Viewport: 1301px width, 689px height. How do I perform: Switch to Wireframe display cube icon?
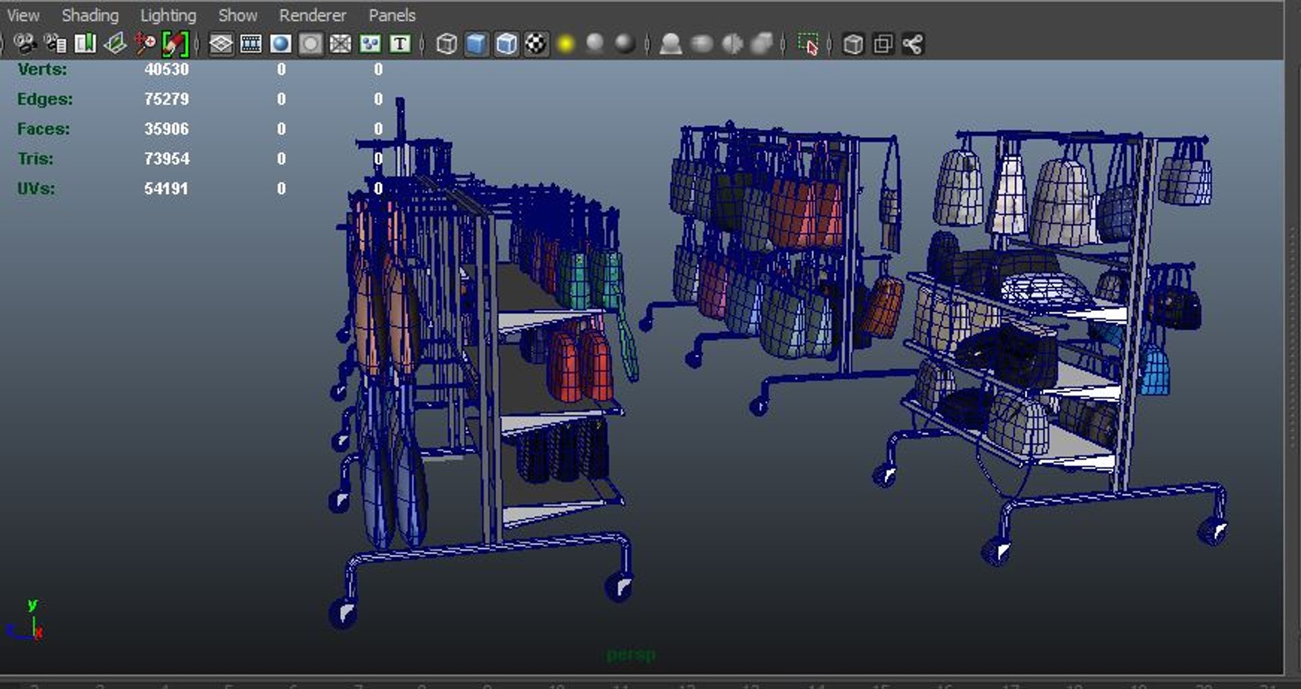click(447, 44)
